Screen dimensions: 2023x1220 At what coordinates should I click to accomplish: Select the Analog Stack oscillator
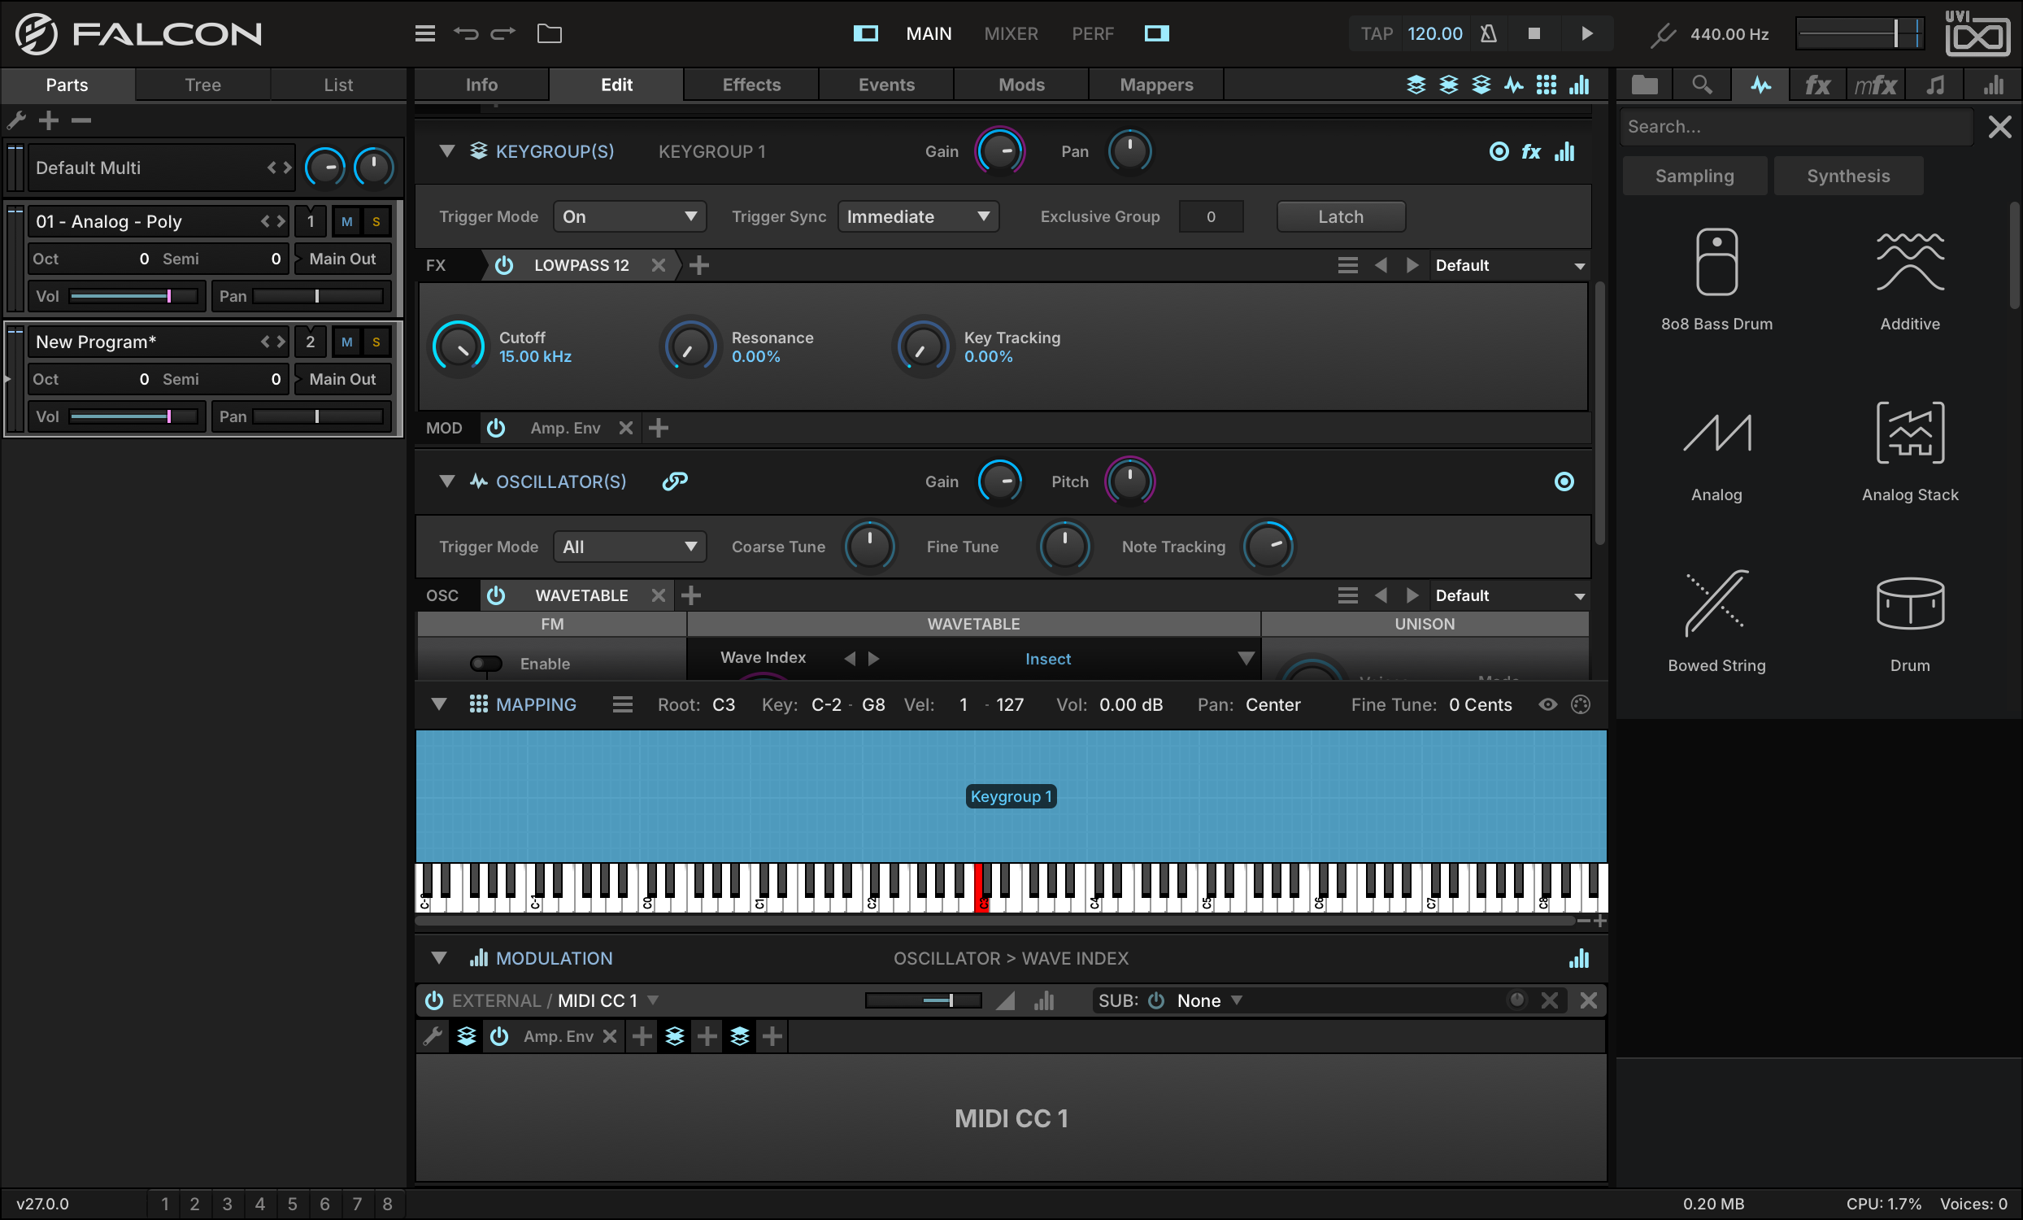tap(1910, 451)
